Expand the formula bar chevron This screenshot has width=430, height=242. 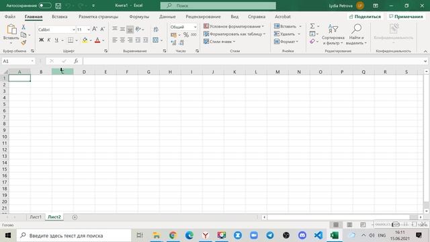tap(425, 61)
